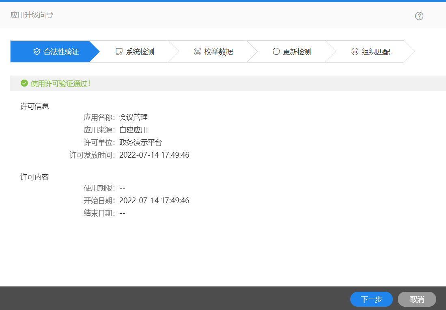Viewport: 446px width, 310px height.
Task: Click the green success checkmark icon
Action: pos(24,83)
